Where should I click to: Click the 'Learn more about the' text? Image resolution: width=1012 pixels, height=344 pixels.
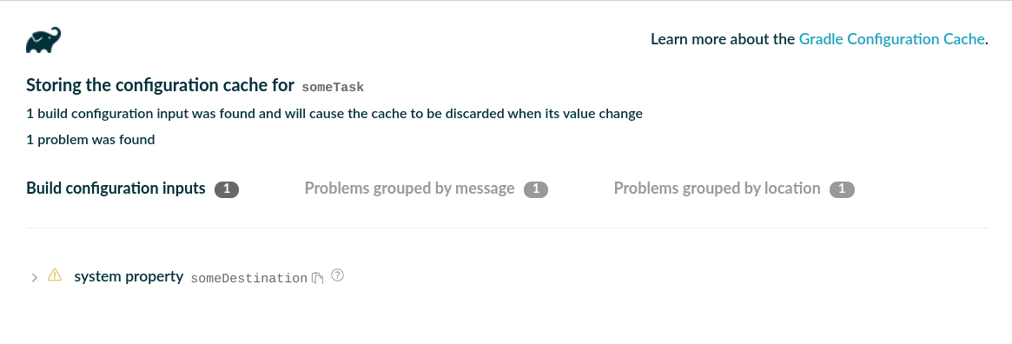722,39
